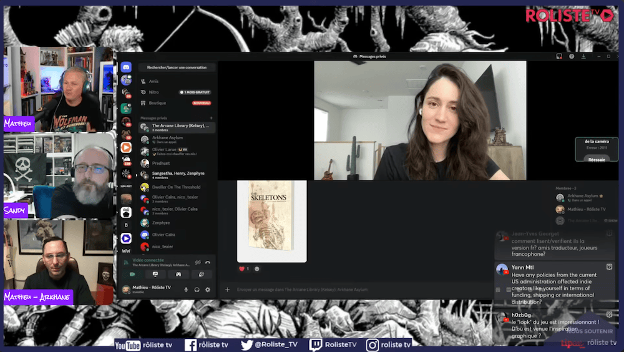The width and height of the screenshot is (624, 352).
Task: Open the Boutique shop tab
Action: point(157,103)
